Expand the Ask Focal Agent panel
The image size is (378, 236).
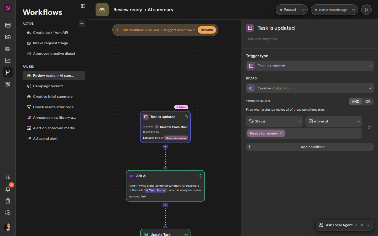(x=344, y=225)
